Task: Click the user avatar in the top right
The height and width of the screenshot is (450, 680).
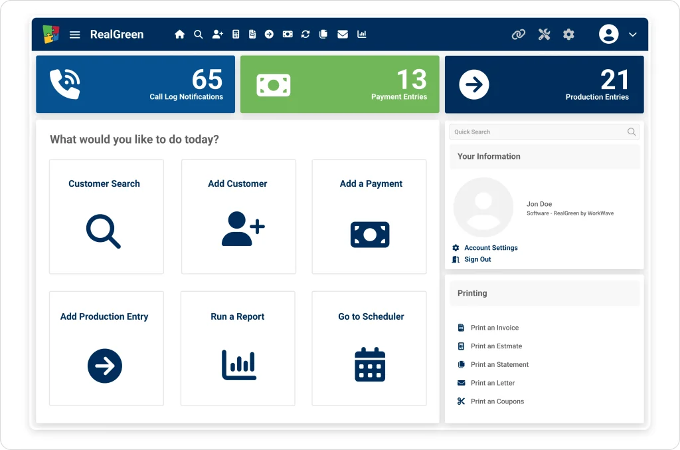Action: (608, 34)
